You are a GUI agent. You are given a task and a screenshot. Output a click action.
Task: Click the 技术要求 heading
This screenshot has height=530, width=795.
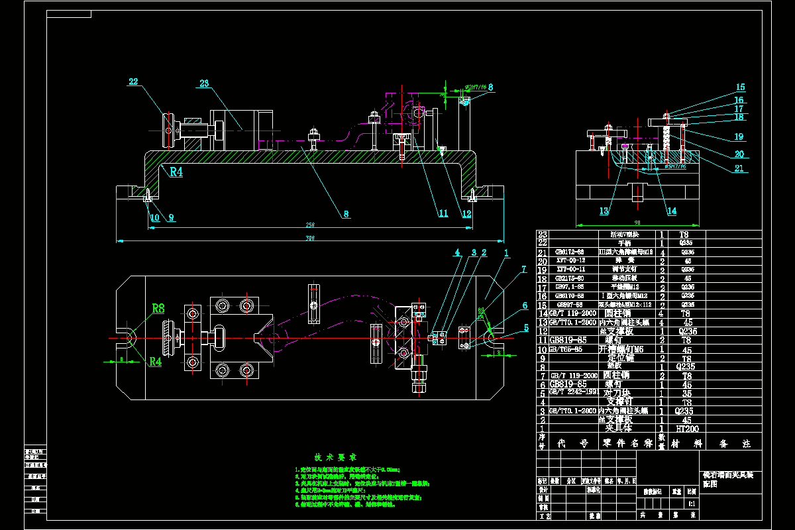coord(336,458)
